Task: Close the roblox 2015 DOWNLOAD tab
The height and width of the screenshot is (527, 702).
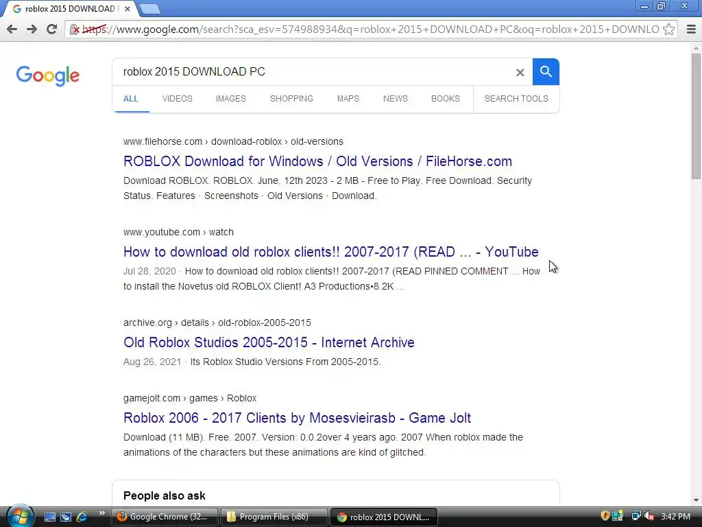Action: point(127,8)
